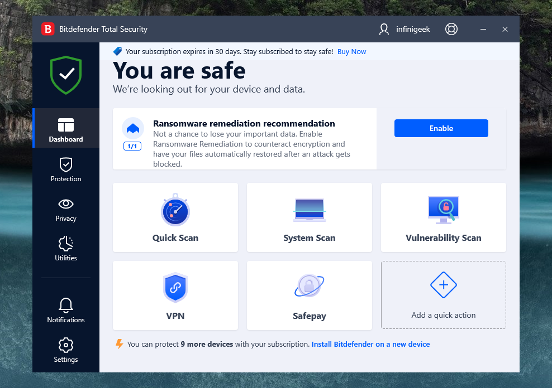Viewport: 552px width, 388px height.
Task: Open the Safepay secure browser
Action: click(309, 295)
